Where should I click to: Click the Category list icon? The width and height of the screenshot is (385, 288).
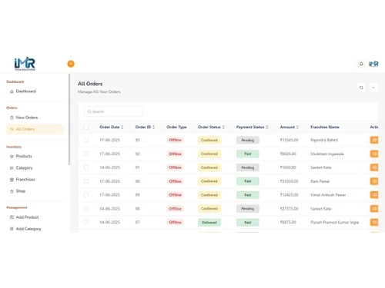[x=12, y=168]
